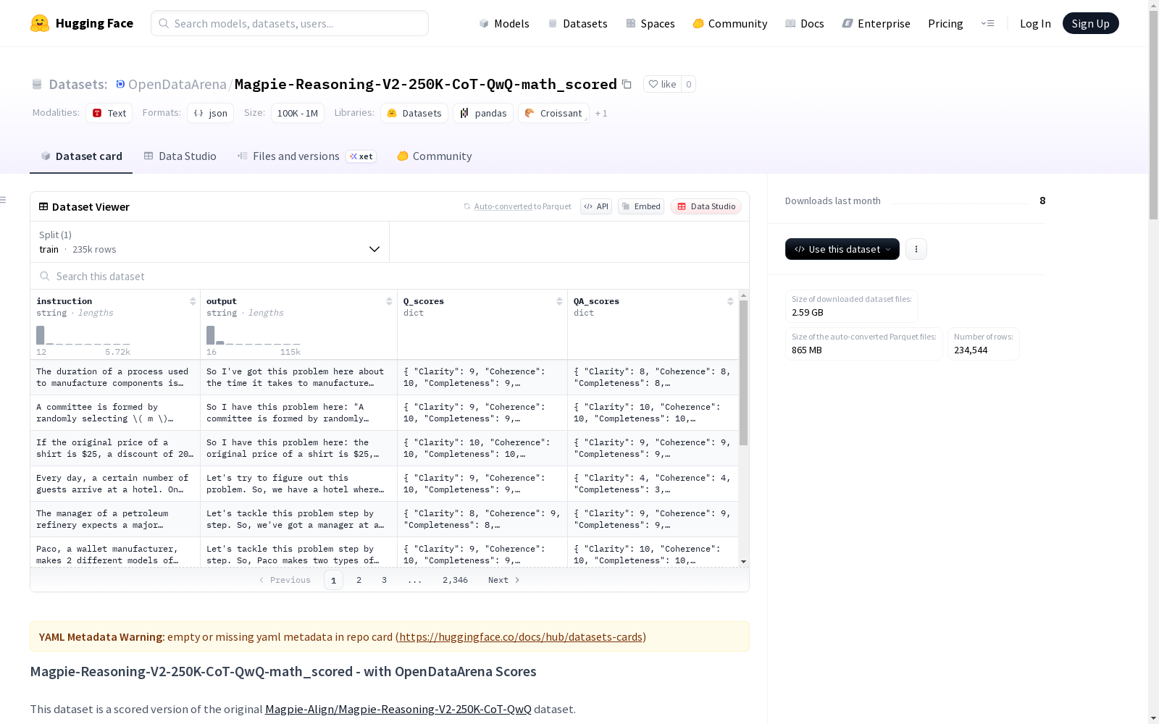The image size is (1159, 724).
Task: Click the Croissant library tag
Action: pyautogui.click(x=553, y=113)
